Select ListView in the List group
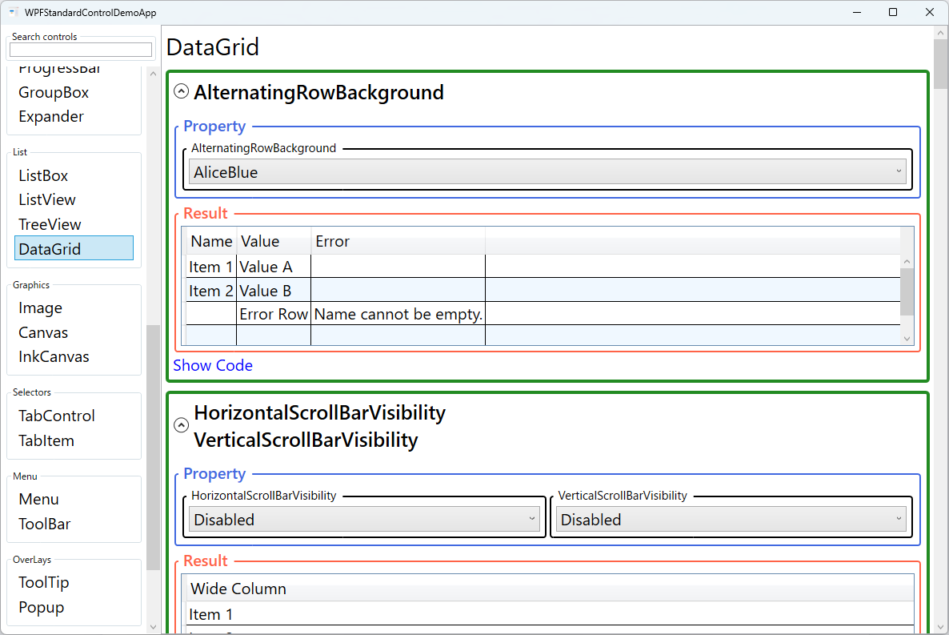This screenshot has width=949, height=635. (47, 200)
